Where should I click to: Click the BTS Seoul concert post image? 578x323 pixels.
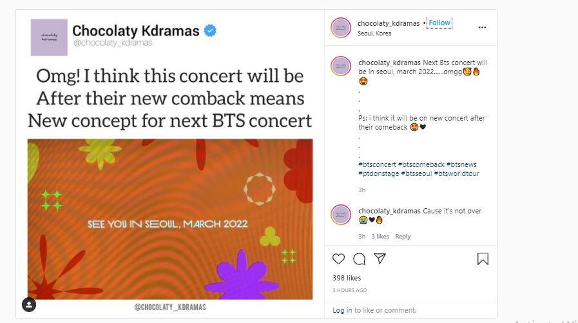(x=169, y=219)
